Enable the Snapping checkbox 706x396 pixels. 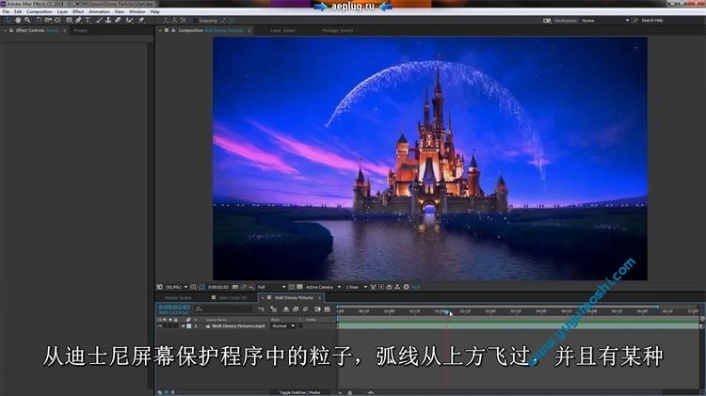point(195,21)
